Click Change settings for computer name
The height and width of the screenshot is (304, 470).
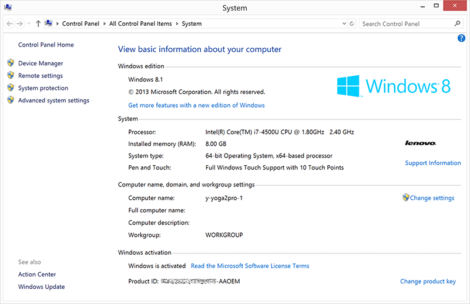432,198
